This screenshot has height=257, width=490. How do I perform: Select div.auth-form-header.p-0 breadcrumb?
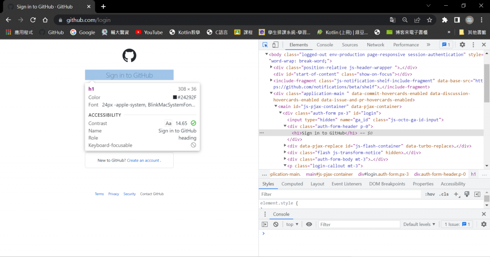click(440, 174)
